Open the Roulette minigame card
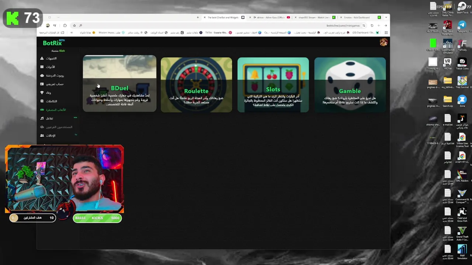472x265 pixels. click(196, 85)
